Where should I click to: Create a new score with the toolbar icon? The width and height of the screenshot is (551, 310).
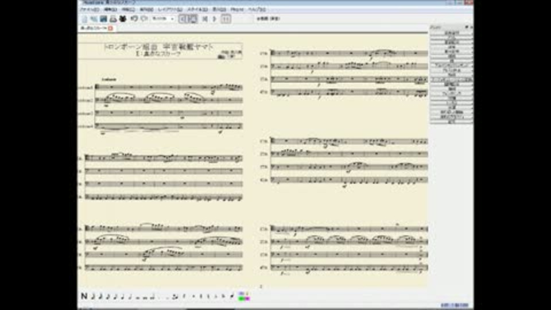tap(84, 18)
